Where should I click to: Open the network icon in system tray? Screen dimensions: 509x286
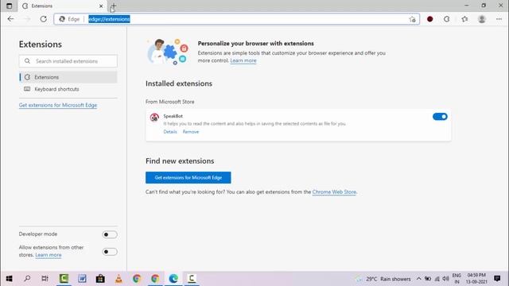click(x=437, y=279)
